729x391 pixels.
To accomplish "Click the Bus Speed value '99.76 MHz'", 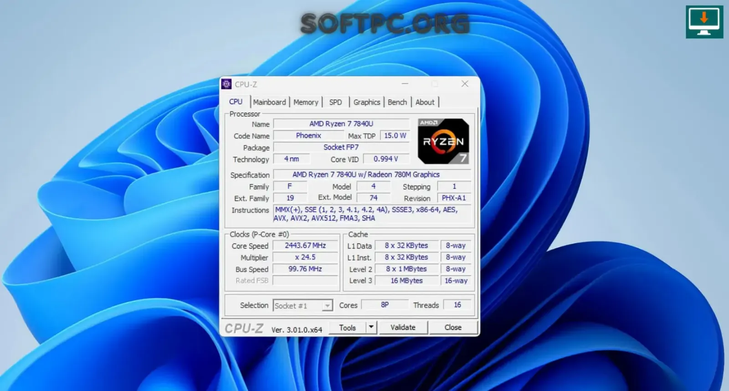I will click(x=305, y=269).
